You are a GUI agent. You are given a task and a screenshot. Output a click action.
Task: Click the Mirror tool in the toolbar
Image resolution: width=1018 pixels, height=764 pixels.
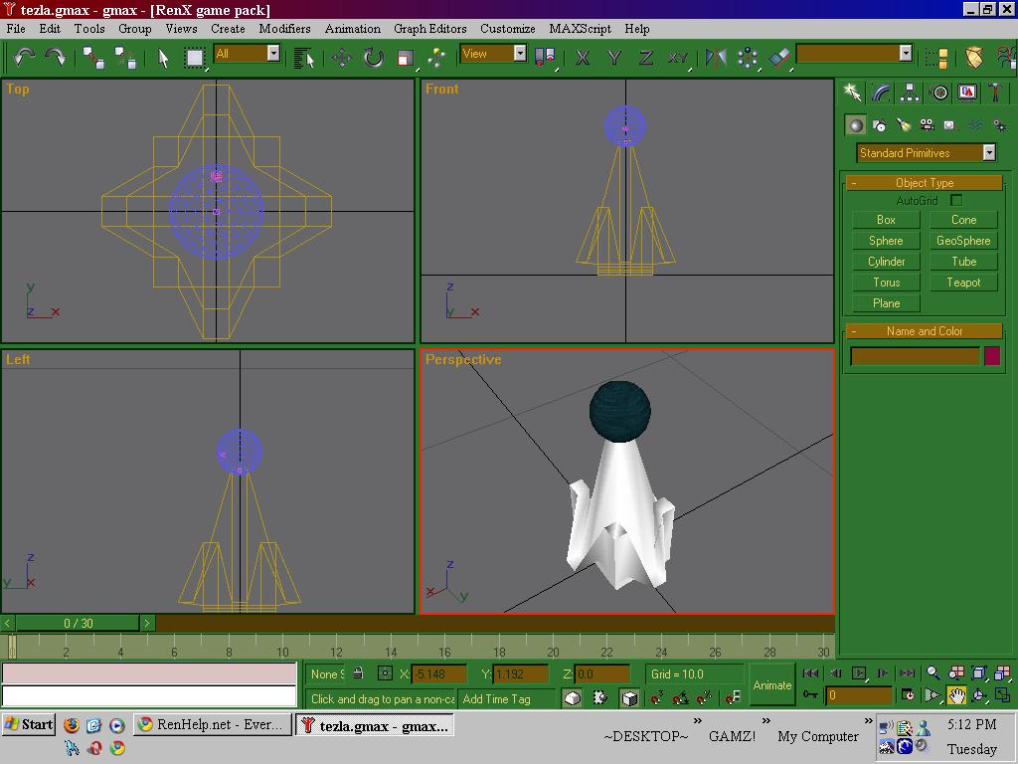[716, 58]
